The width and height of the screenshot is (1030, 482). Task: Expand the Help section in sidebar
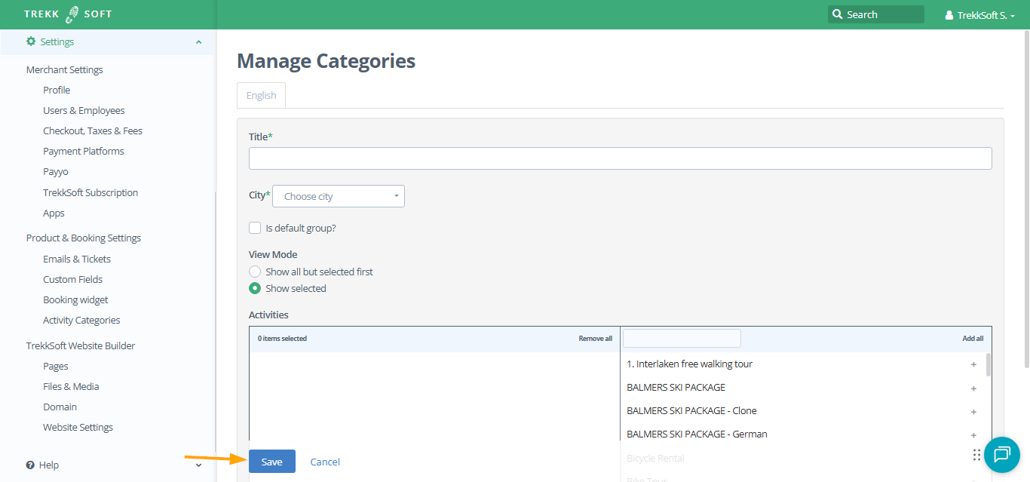click(x=199, y=465)
